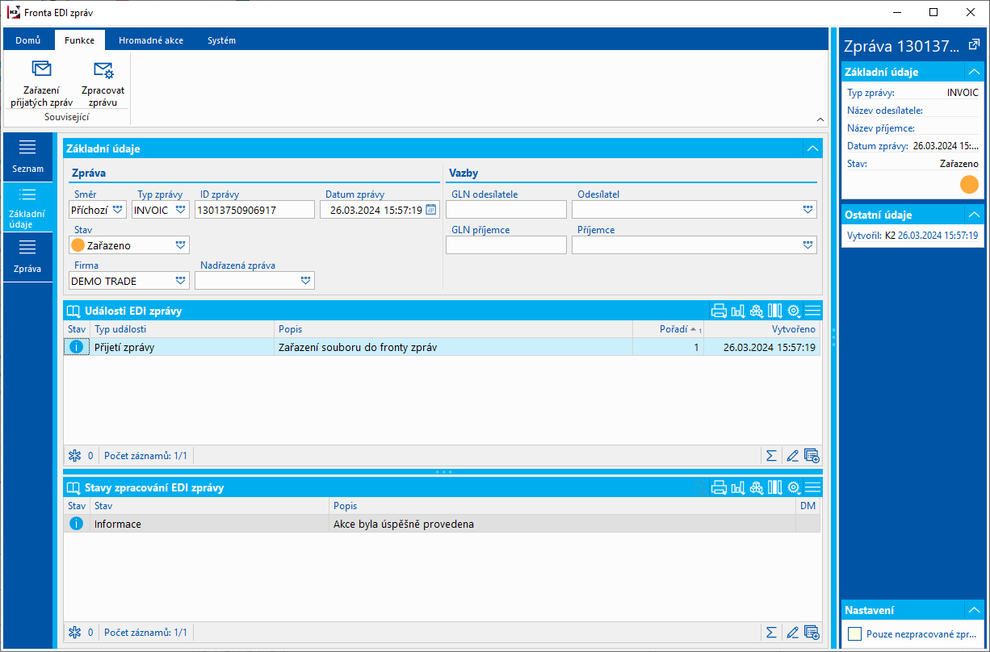Screen dimensions: 990x652
Task: Collapse the ribbon with chevron
Action: pyautogui.click(x=820, y=119)
